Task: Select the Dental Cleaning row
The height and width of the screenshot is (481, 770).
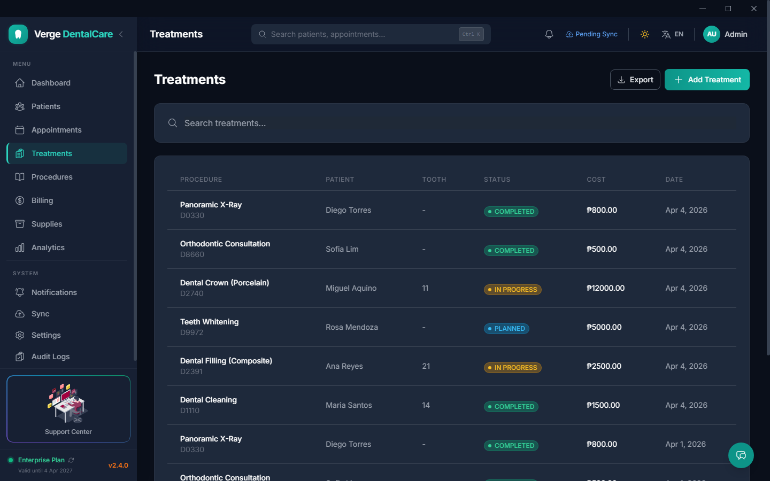Action: (x=452, y=405)
